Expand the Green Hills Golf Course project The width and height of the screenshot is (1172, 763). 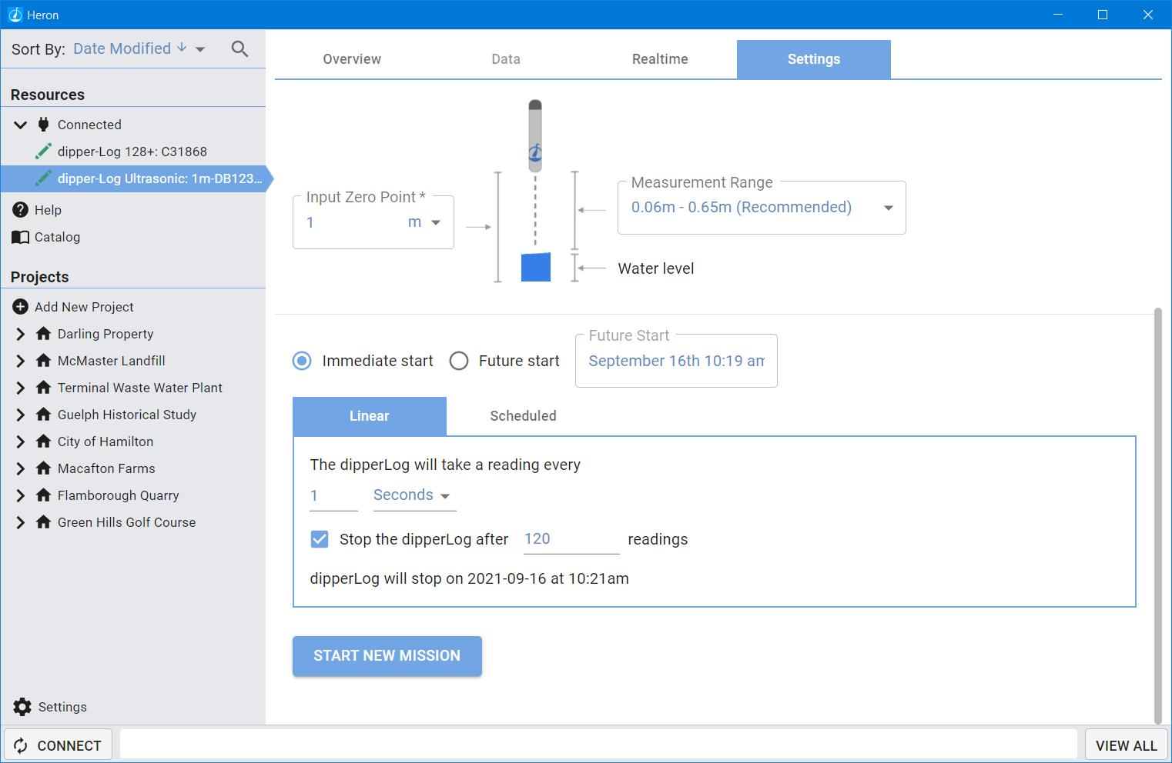coord(21,522)
